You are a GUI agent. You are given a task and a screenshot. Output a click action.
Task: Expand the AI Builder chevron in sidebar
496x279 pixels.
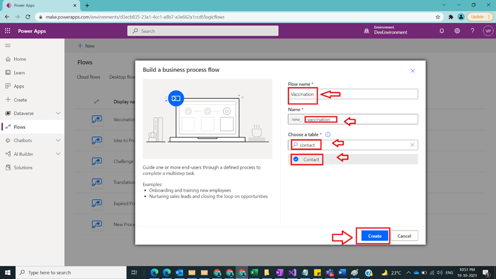(x=58, y=154)
